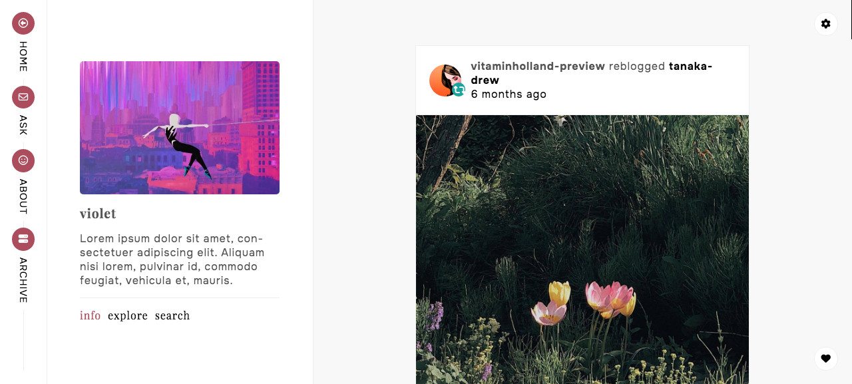Click the heart like button
This screenshot has height=384, width=852.
825,359
